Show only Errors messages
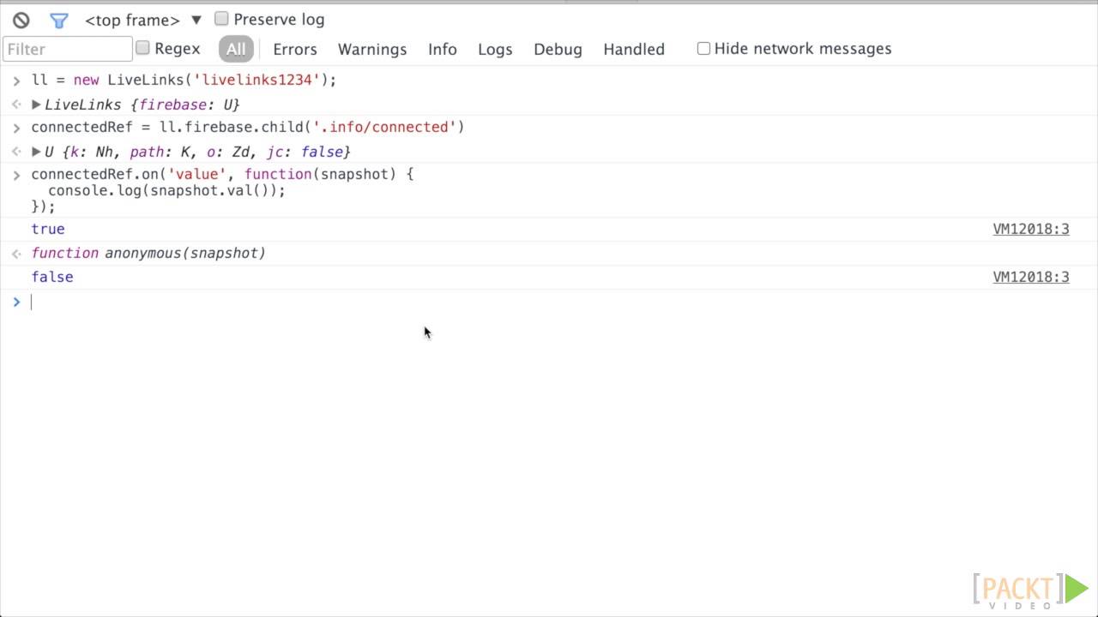Image resolution: width=1098 pixels, height=617 pixels. 295,49
